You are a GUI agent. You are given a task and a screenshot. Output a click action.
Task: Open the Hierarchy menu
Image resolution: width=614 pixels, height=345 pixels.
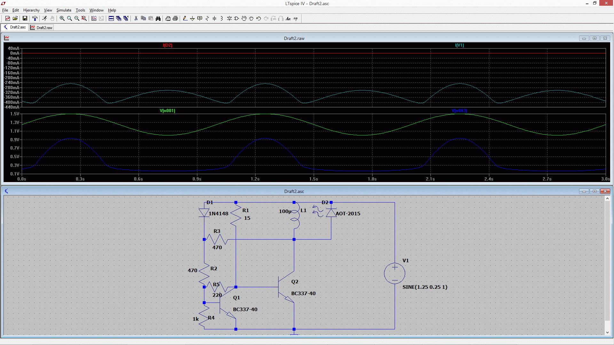click(x=31, y=10)
